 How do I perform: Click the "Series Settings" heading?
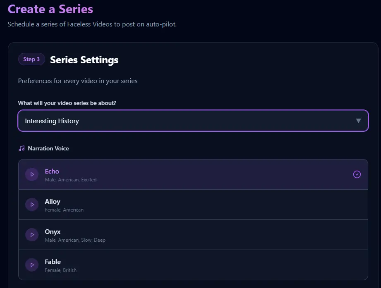pos(84,60)
